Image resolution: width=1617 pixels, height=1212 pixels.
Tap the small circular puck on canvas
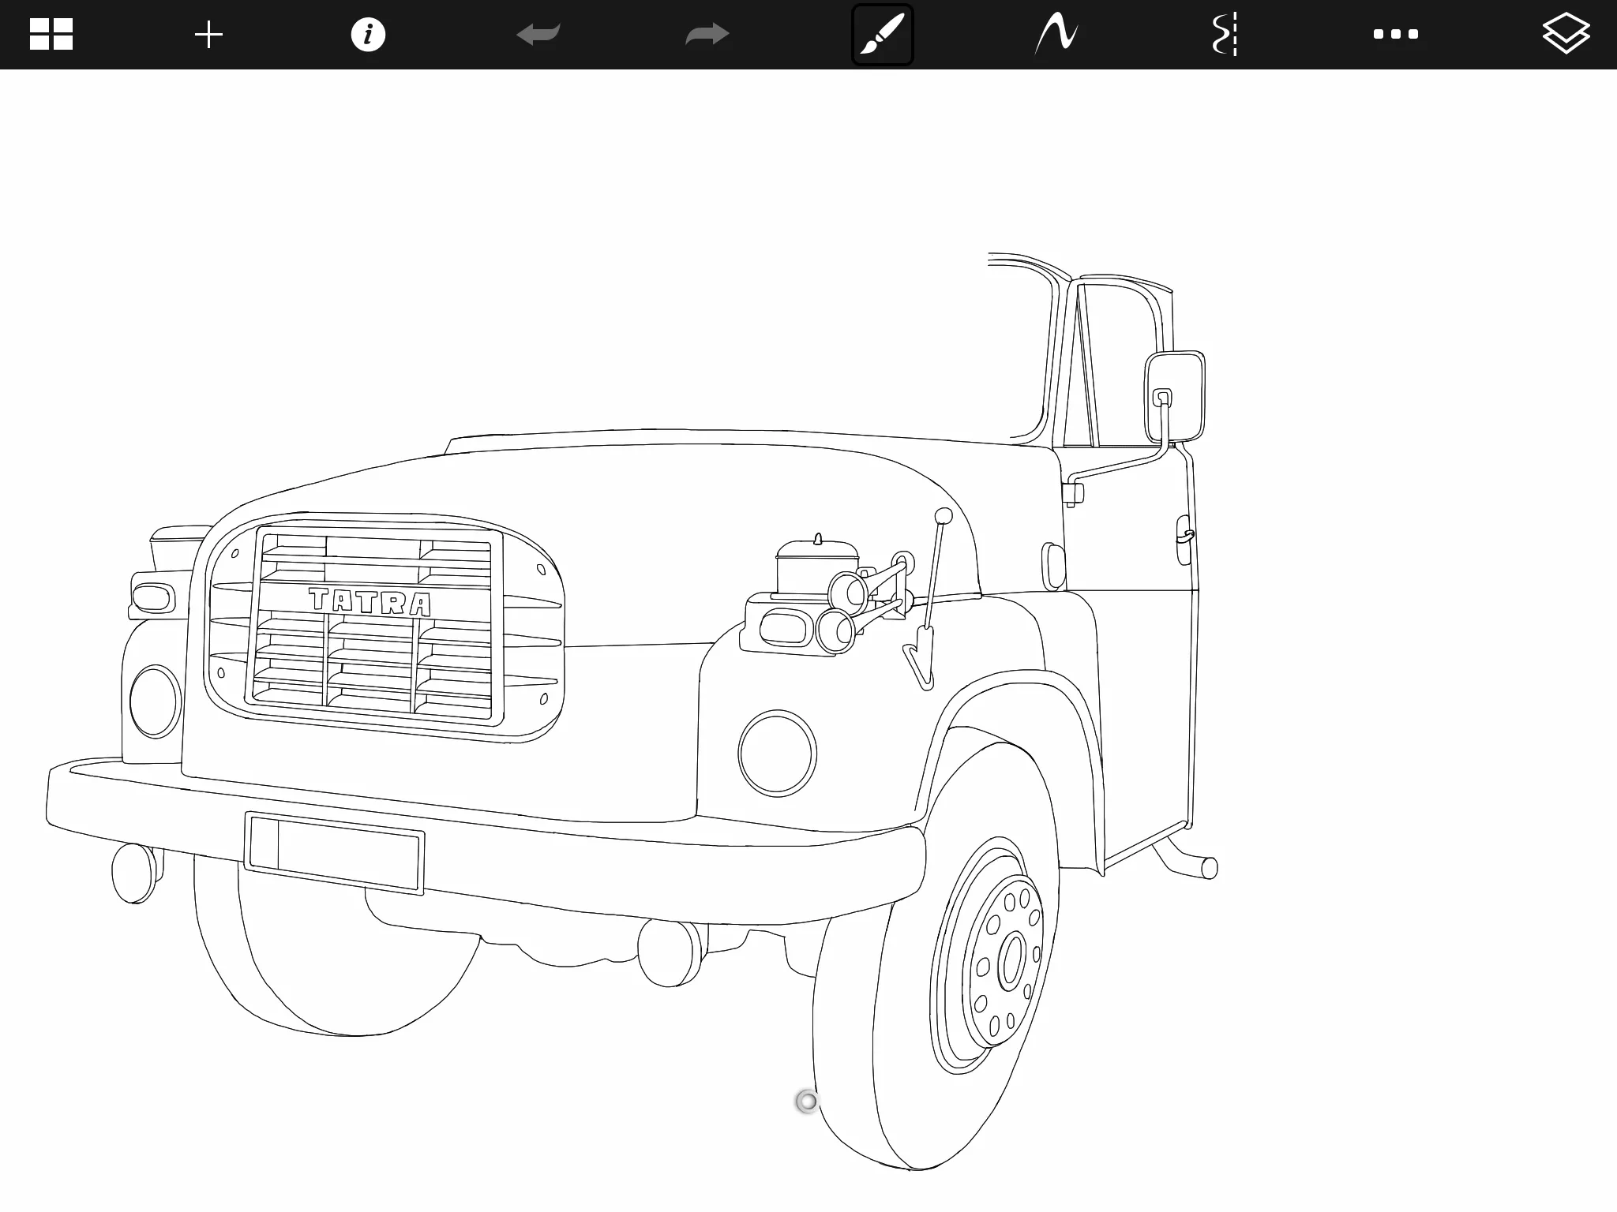coord(807,1102)
